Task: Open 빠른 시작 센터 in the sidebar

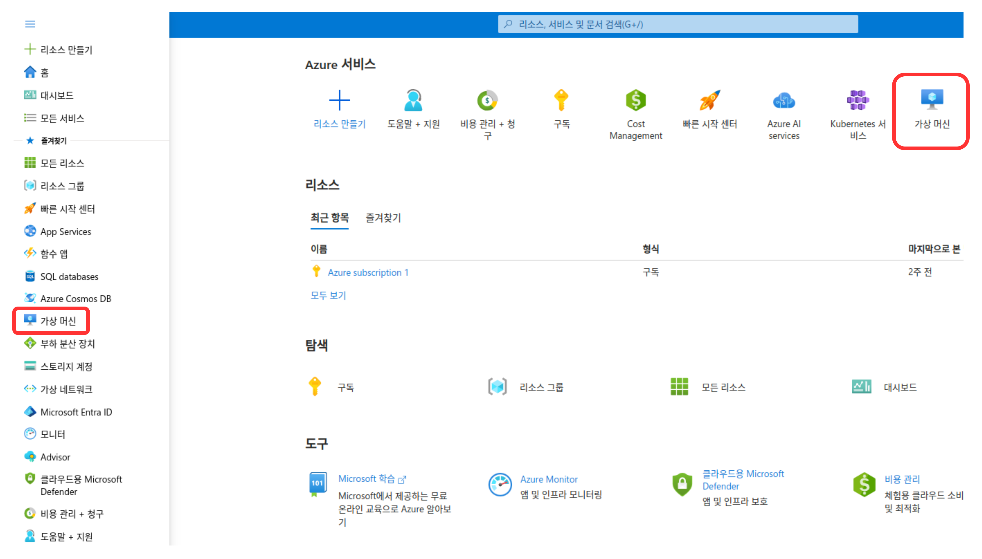Action: (59, 208)
